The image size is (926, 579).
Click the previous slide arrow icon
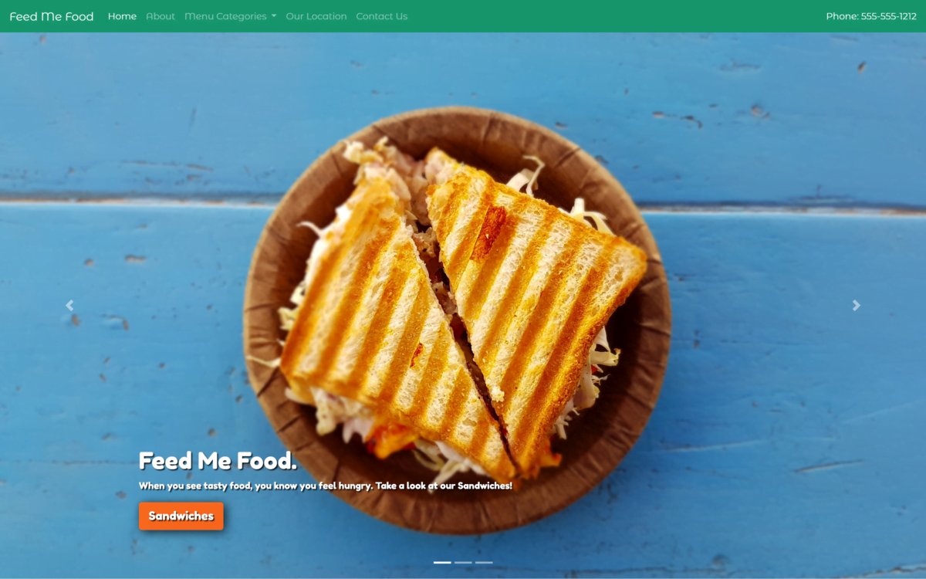coord(69,306)
